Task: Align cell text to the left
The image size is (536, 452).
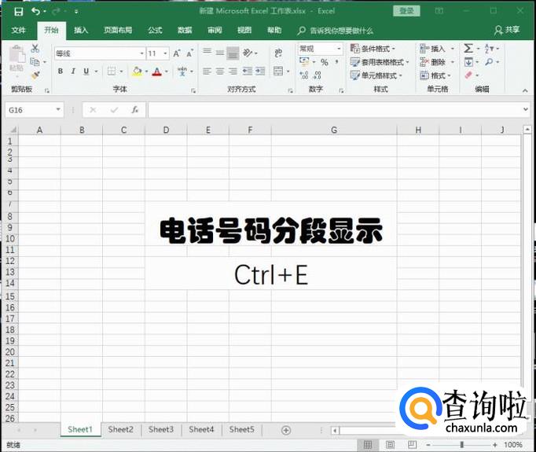Action: (x=207, y=71)
